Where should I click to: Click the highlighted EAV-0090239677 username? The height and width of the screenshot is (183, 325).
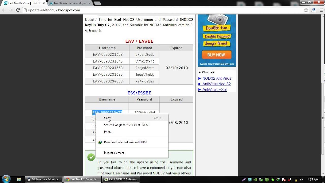tap(107, 112)
